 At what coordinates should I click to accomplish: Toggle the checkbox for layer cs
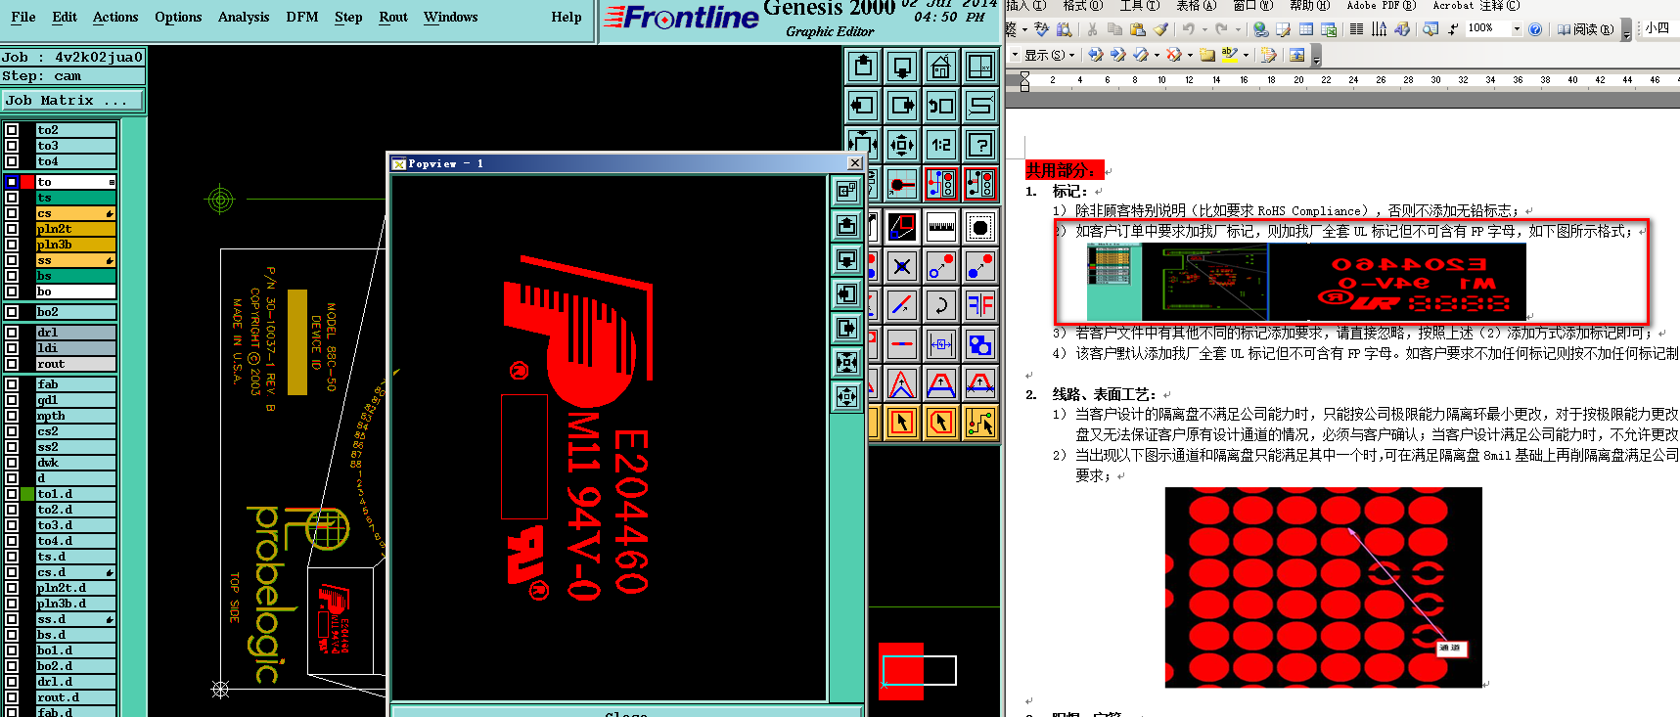(x=12, y=213)
